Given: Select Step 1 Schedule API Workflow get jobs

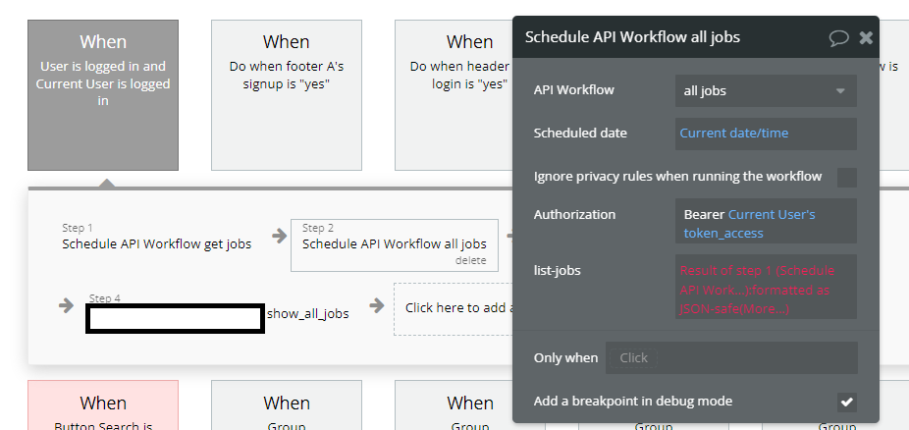Looking at the screenshot, I should tap(156, 243).
